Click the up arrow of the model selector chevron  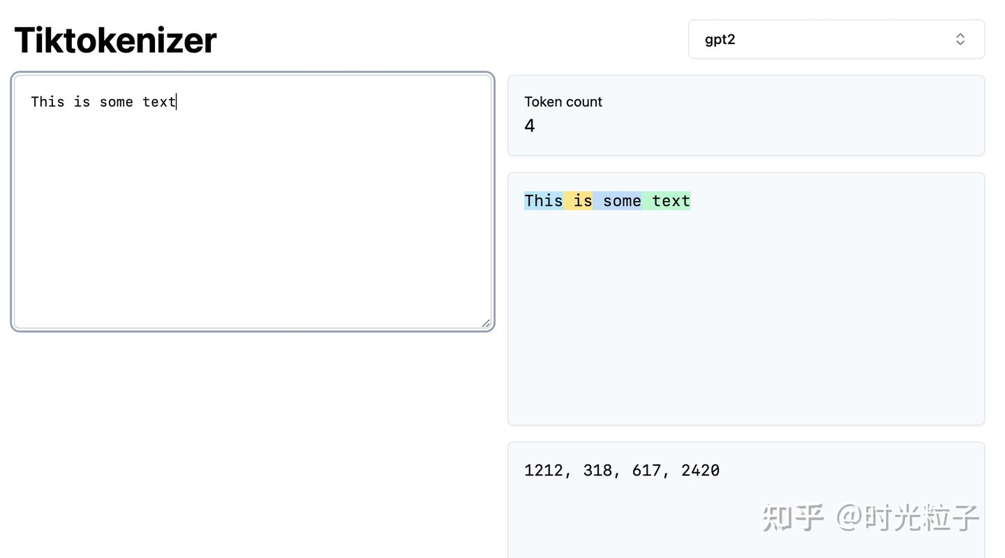[960, 34]
